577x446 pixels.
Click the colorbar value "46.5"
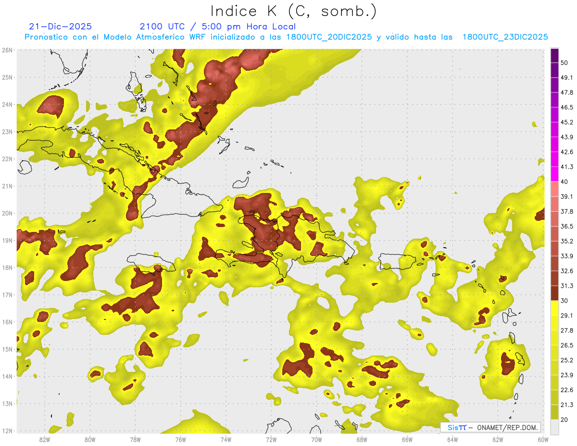pyautogui.click(x=567, y=107)
